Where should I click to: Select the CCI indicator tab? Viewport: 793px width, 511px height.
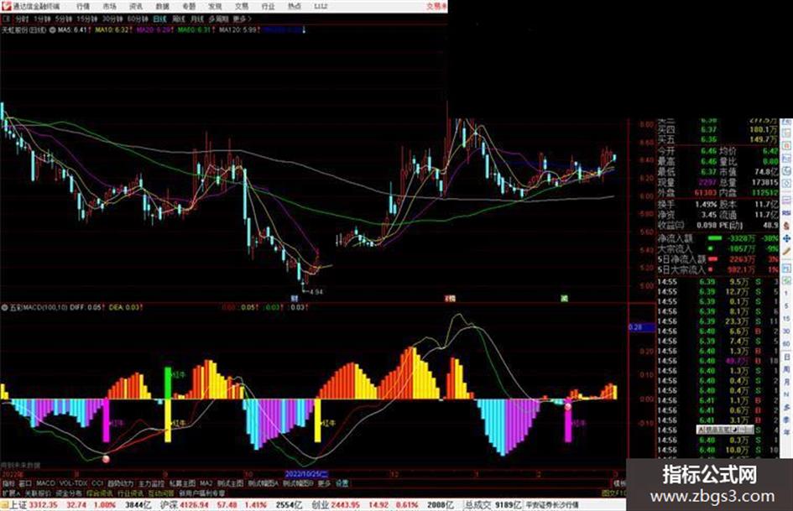coord(97,483)
